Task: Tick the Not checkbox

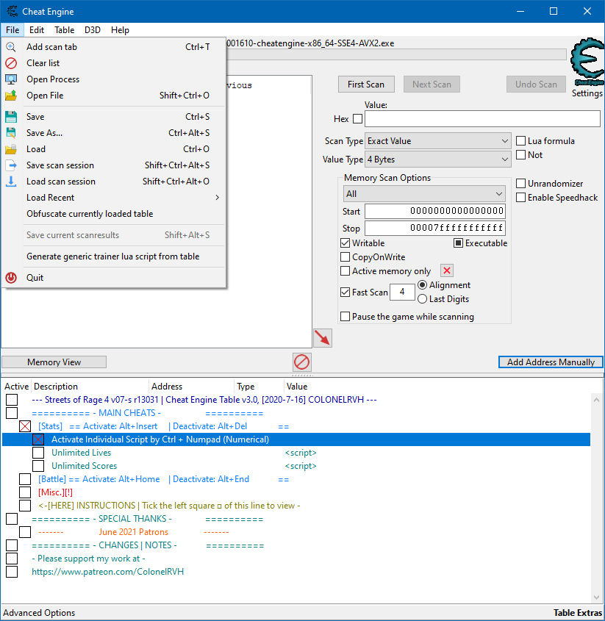Action: click(x=521, y=155)
